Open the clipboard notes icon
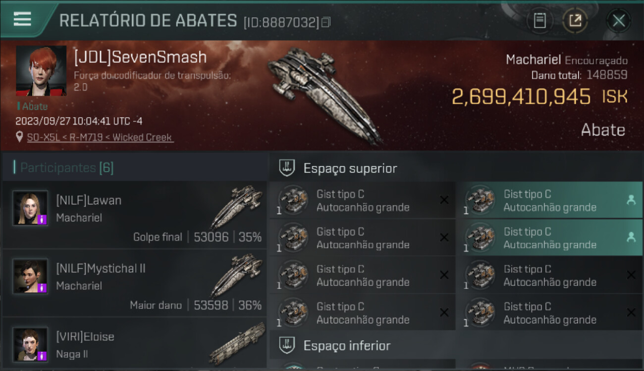Screen dimensions: 644x371 pos(539,21)
